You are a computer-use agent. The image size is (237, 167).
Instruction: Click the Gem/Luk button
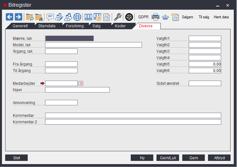click(x=168, y=158)
